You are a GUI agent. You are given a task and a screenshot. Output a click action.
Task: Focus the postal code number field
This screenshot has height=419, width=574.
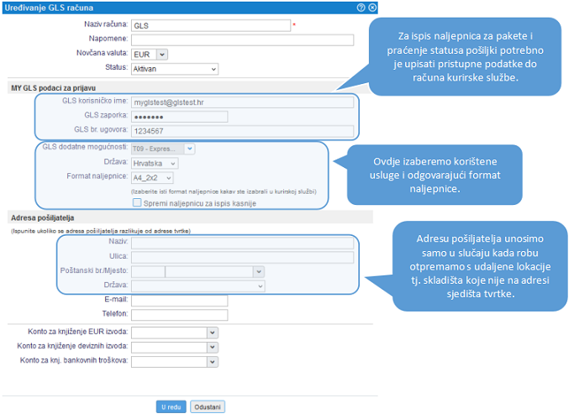click(148, 272)
